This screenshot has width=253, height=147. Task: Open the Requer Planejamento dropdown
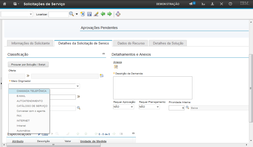click(157, 107)
